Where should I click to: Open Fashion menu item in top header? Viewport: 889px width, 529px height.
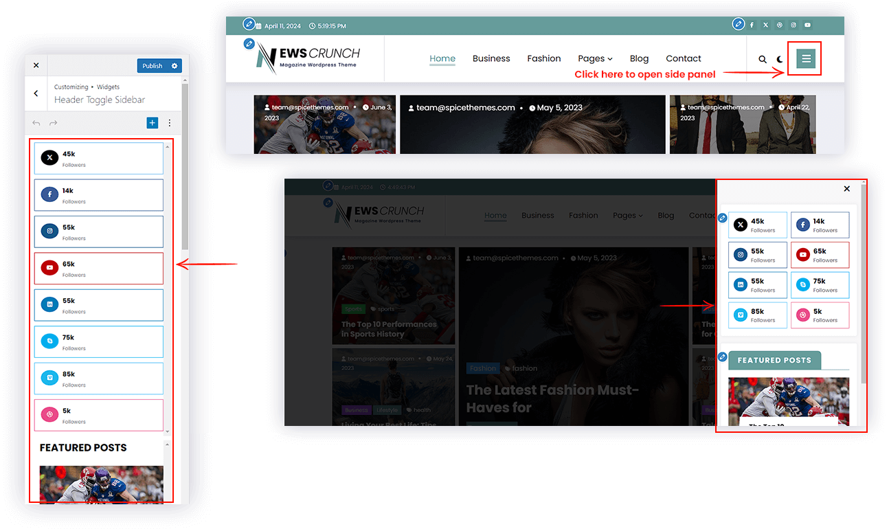pos(544,58)
